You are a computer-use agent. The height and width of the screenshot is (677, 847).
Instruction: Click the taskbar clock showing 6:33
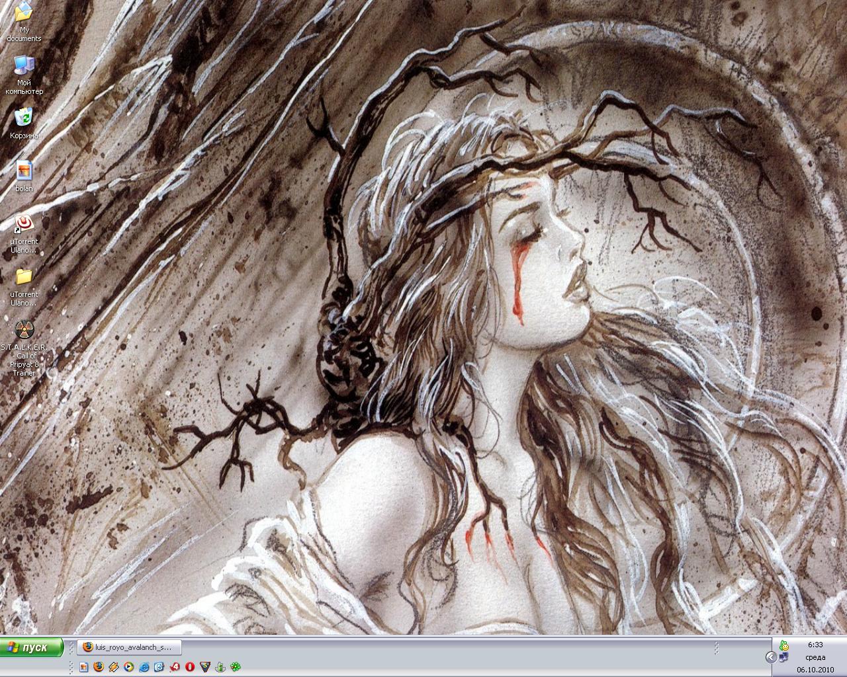(815, 645)
